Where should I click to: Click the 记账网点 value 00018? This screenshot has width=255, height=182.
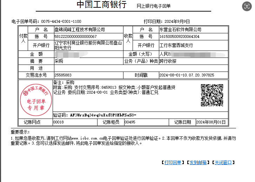coord(58,122)
